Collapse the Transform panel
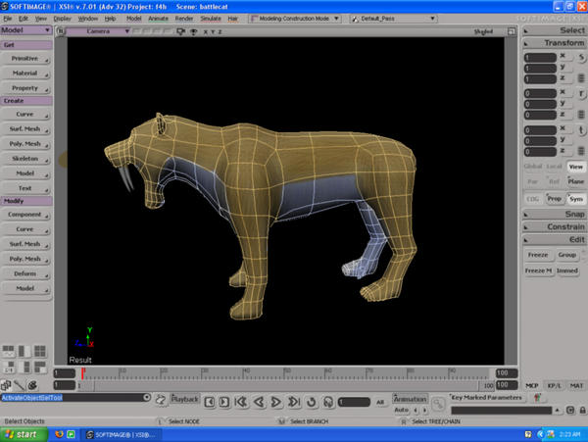This screenshot has height=442, width=588. tap(554, 43)
